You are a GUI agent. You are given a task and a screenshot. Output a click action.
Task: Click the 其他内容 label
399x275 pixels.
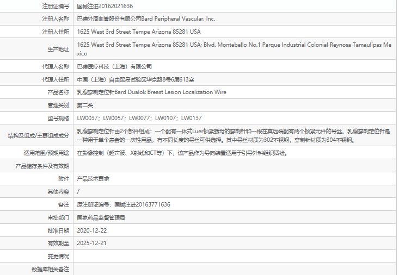point(58,192)
